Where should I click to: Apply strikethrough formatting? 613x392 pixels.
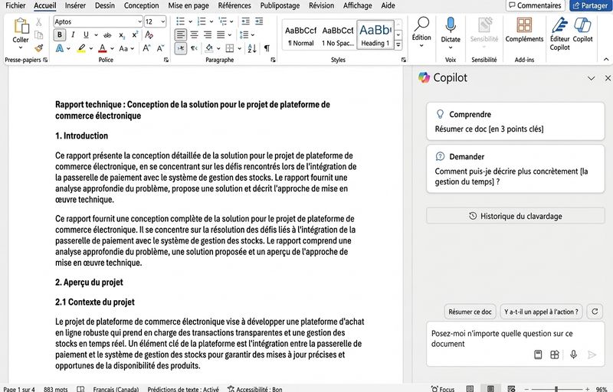click(x=107, y=34)
